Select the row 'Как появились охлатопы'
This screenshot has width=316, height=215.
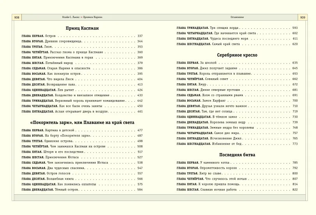82,184
